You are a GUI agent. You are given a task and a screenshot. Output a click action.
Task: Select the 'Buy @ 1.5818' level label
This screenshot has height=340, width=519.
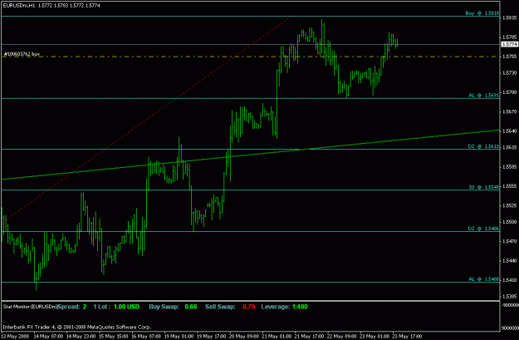482,13
